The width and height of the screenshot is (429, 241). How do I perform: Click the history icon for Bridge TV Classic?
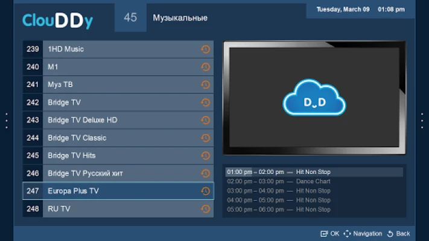[x=205, y=138]
